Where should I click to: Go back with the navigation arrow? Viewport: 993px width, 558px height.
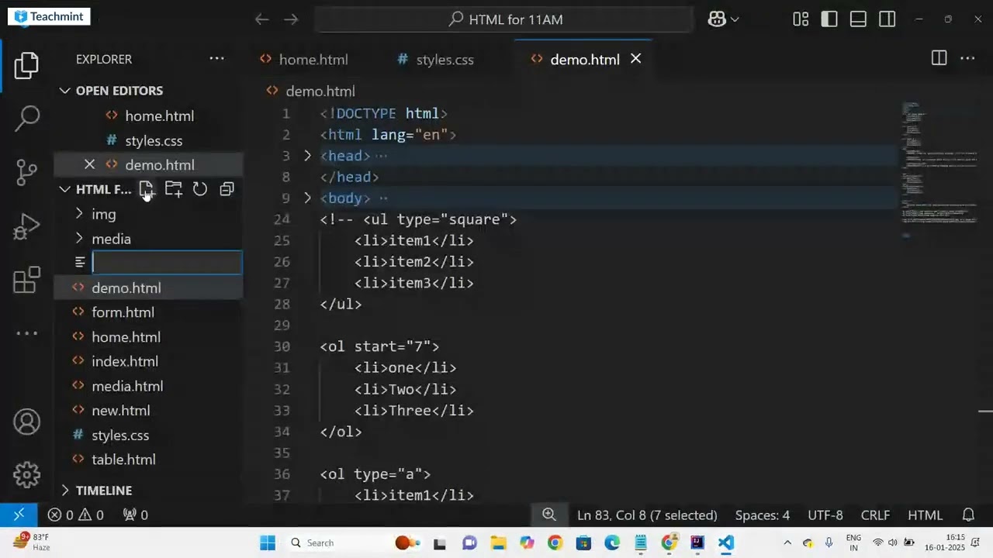(x=262, y=19)
